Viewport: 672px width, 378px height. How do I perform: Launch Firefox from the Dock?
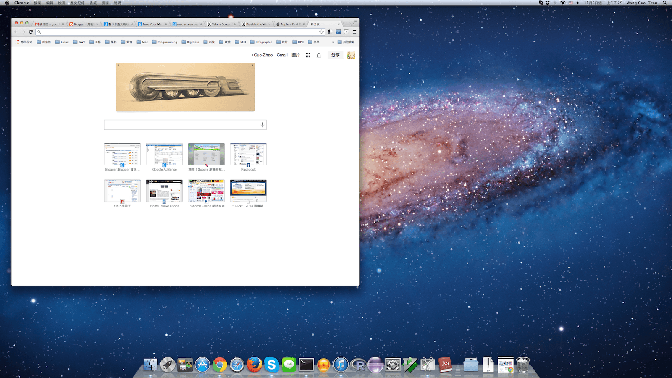(x=254, y=365)
